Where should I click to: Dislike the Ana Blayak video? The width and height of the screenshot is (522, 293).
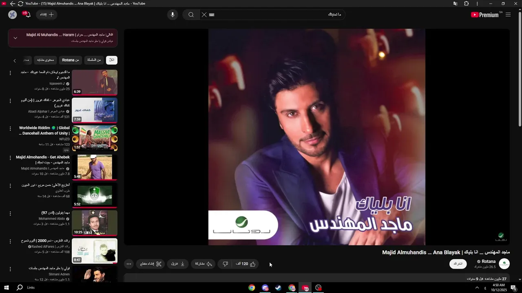point(226,264)
